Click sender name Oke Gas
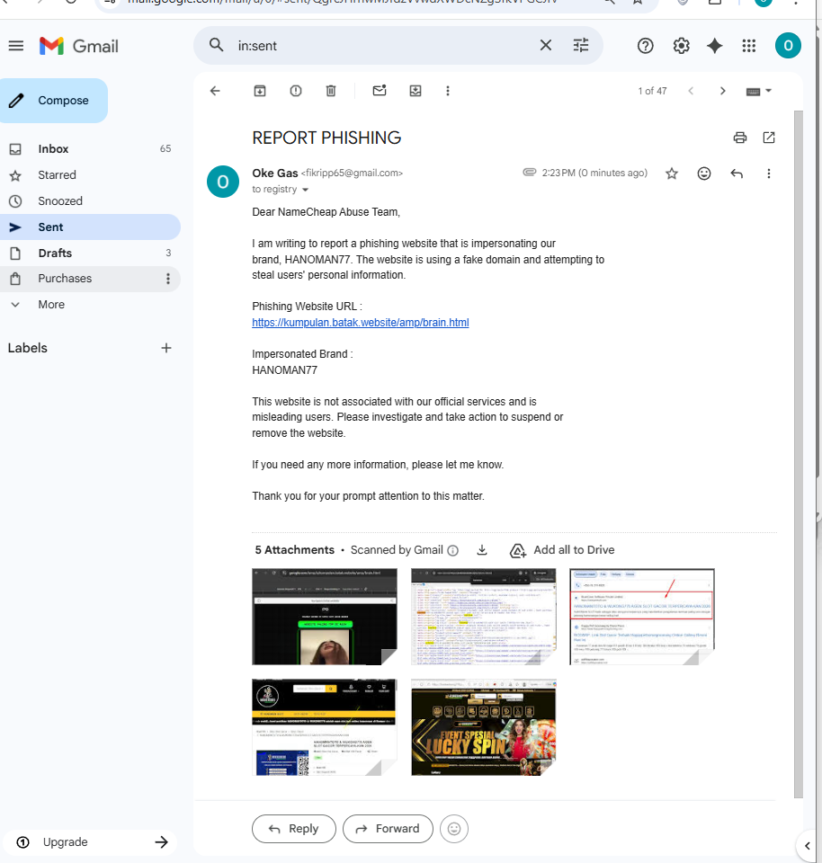 click(274, 173)
